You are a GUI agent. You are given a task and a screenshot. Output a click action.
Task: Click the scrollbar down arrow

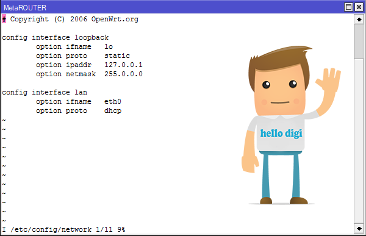pyautogui.click(x=359, y=229)
